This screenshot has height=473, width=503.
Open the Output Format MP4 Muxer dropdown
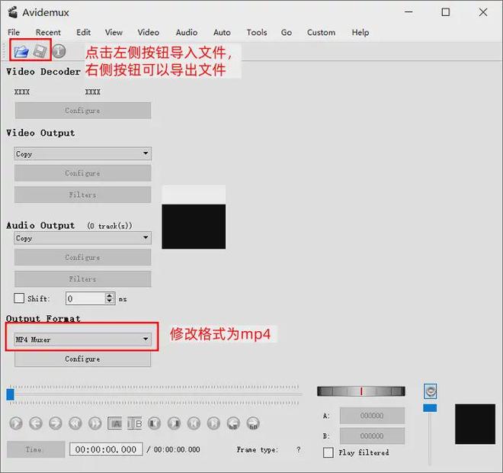click(83, 339)
